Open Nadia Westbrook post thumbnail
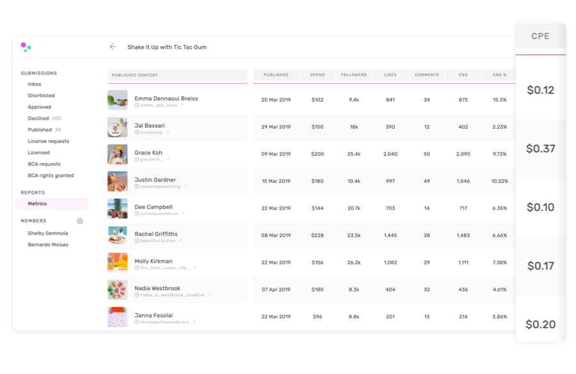The height and width of the screenshot is (374, 576). pyautogui.click(x=117, y=290)
